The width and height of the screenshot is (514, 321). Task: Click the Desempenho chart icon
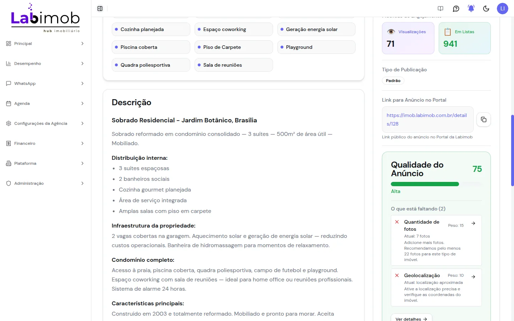[9, 63]
